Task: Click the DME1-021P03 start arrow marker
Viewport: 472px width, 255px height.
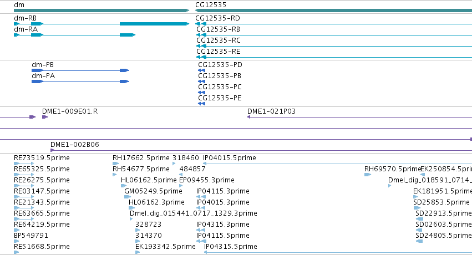Action: pos(249,117)
